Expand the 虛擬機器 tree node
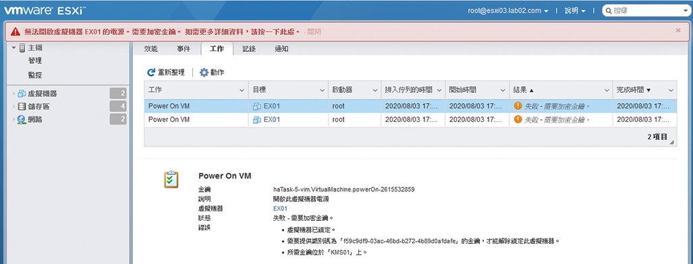 pos(13,94)
